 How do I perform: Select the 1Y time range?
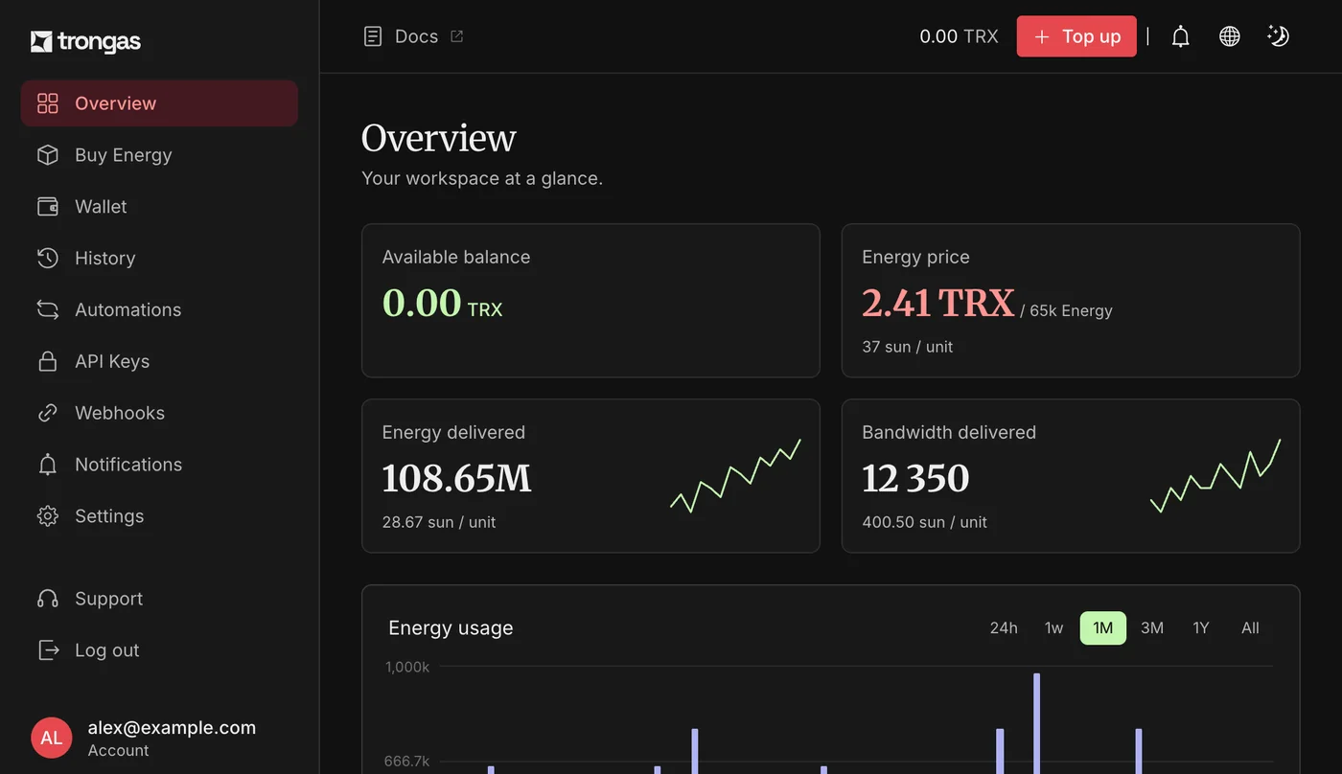pos(1201,628)
